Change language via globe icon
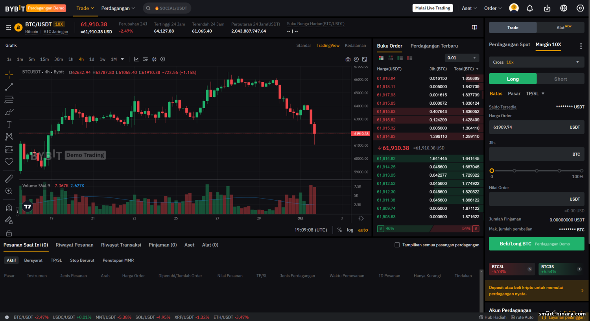The width and height of the screenshot is (590, 321). 564,8
